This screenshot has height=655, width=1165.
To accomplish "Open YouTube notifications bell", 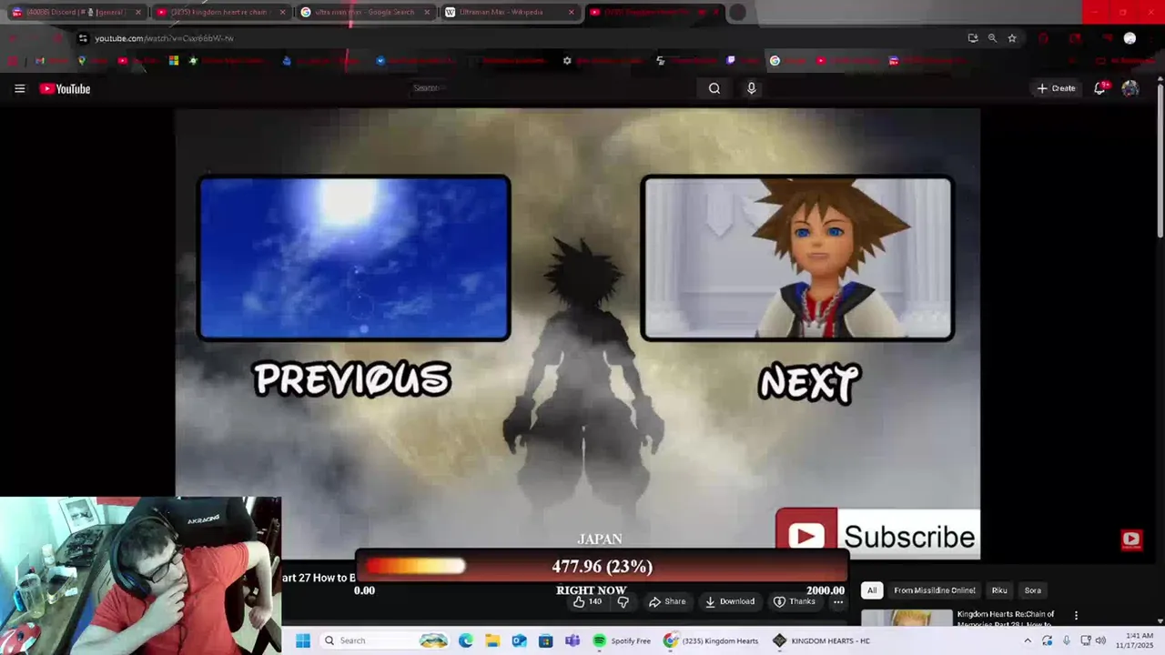I will click(x=1099, y=88).
